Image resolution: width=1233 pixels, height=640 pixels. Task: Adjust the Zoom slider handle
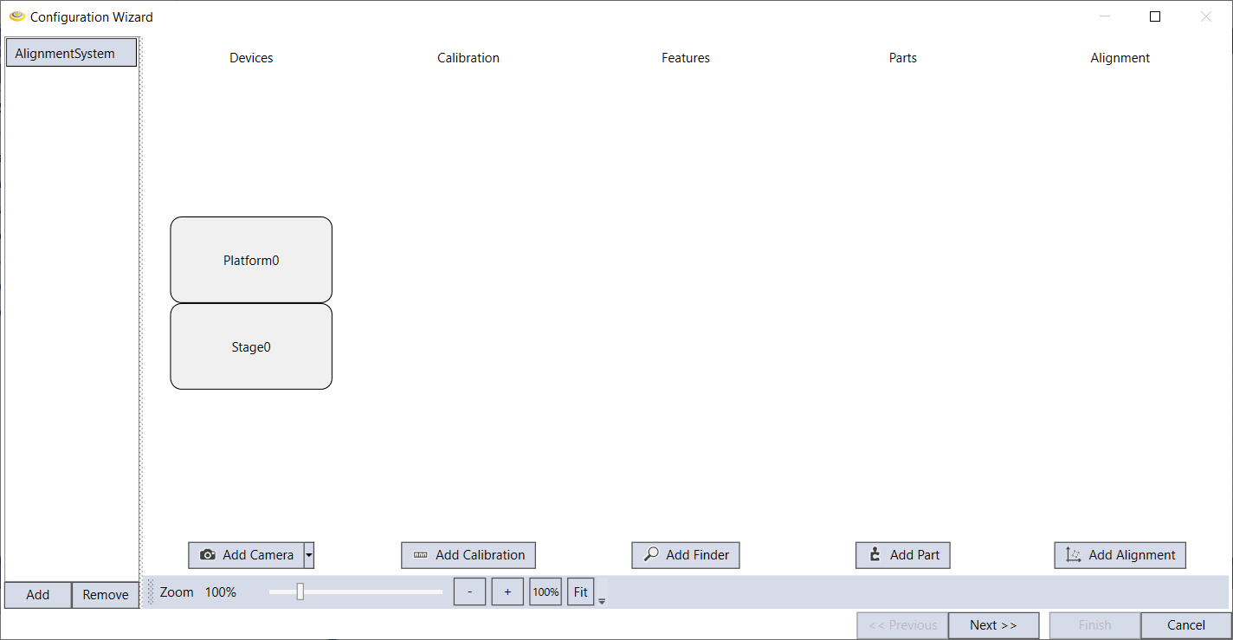coord(300,592)
